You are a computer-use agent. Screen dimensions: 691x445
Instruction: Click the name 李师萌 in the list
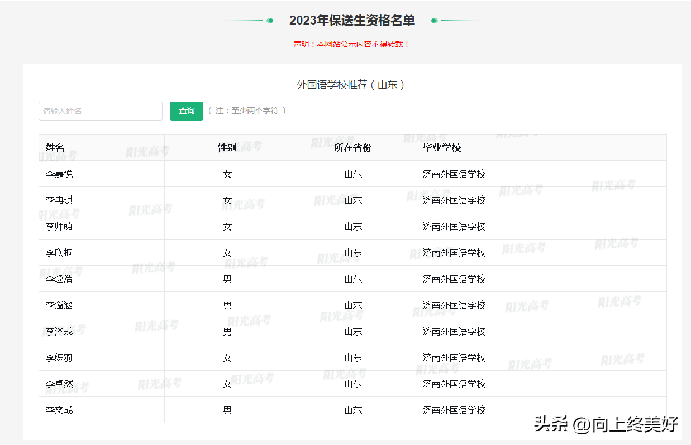coord(59,227)
